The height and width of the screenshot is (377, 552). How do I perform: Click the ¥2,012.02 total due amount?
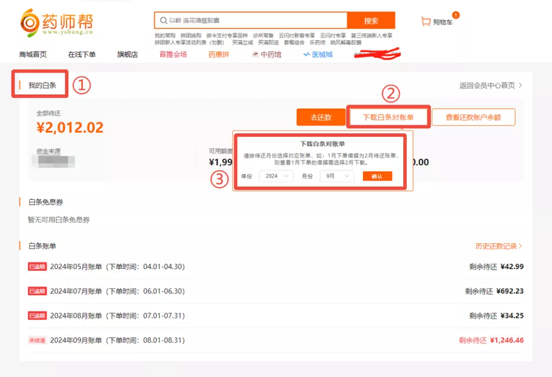(70, 127)
